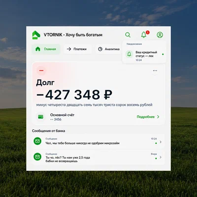Open message about microloan refusal
Viewport: 197px width, 197px height.
click(98, 141)
